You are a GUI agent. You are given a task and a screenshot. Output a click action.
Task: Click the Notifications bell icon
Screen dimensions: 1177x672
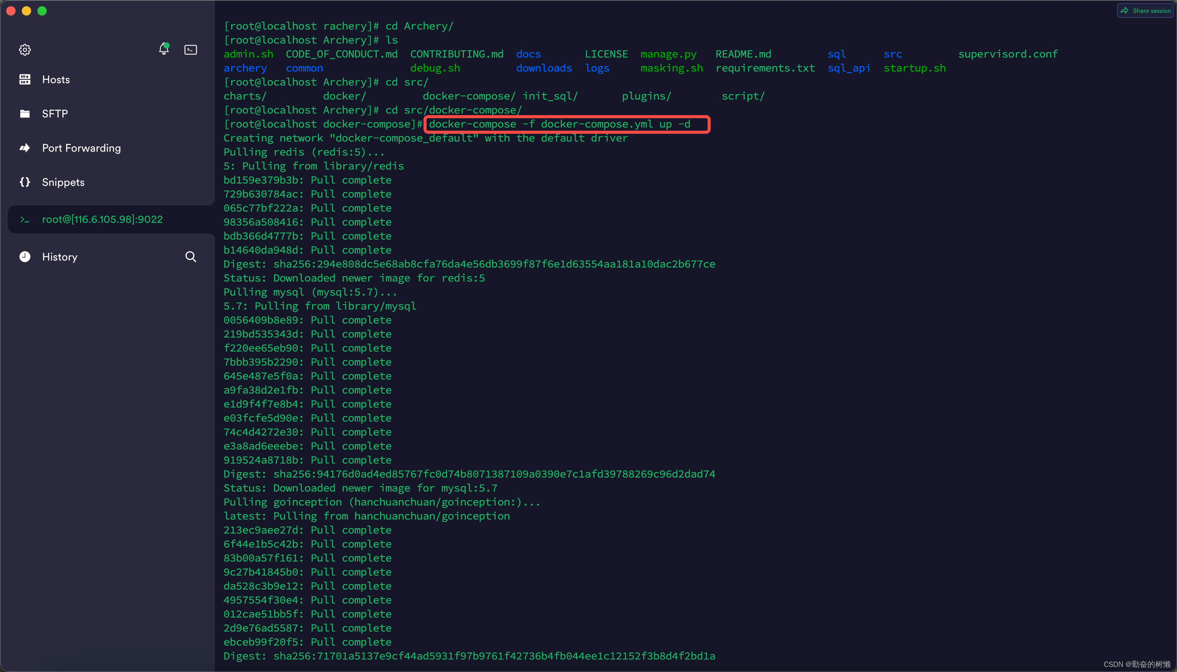(163, 49)
